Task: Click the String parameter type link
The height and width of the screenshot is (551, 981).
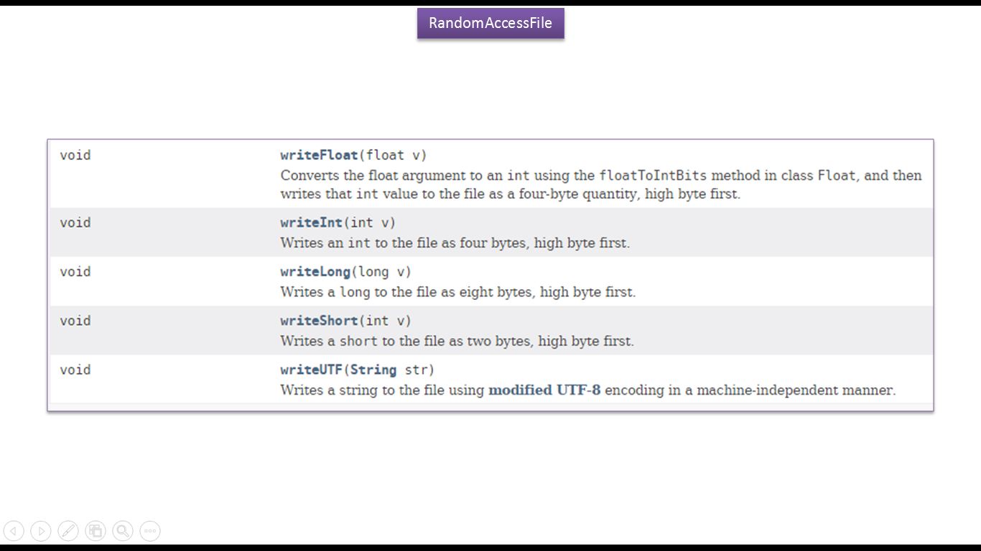Action: click(373, 370)
